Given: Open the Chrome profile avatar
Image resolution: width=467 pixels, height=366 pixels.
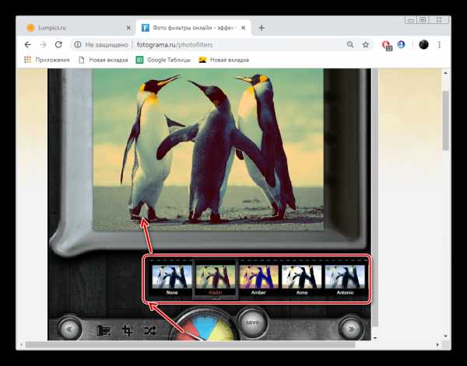Looking at the screenshot, I should [423, 44].
